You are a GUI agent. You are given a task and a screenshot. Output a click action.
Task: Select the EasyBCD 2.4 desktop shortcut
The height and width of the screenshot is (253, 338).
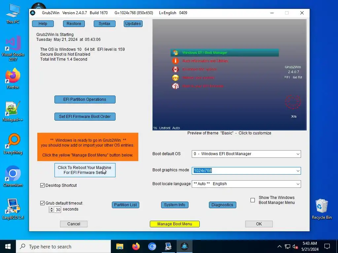[13, 209]
